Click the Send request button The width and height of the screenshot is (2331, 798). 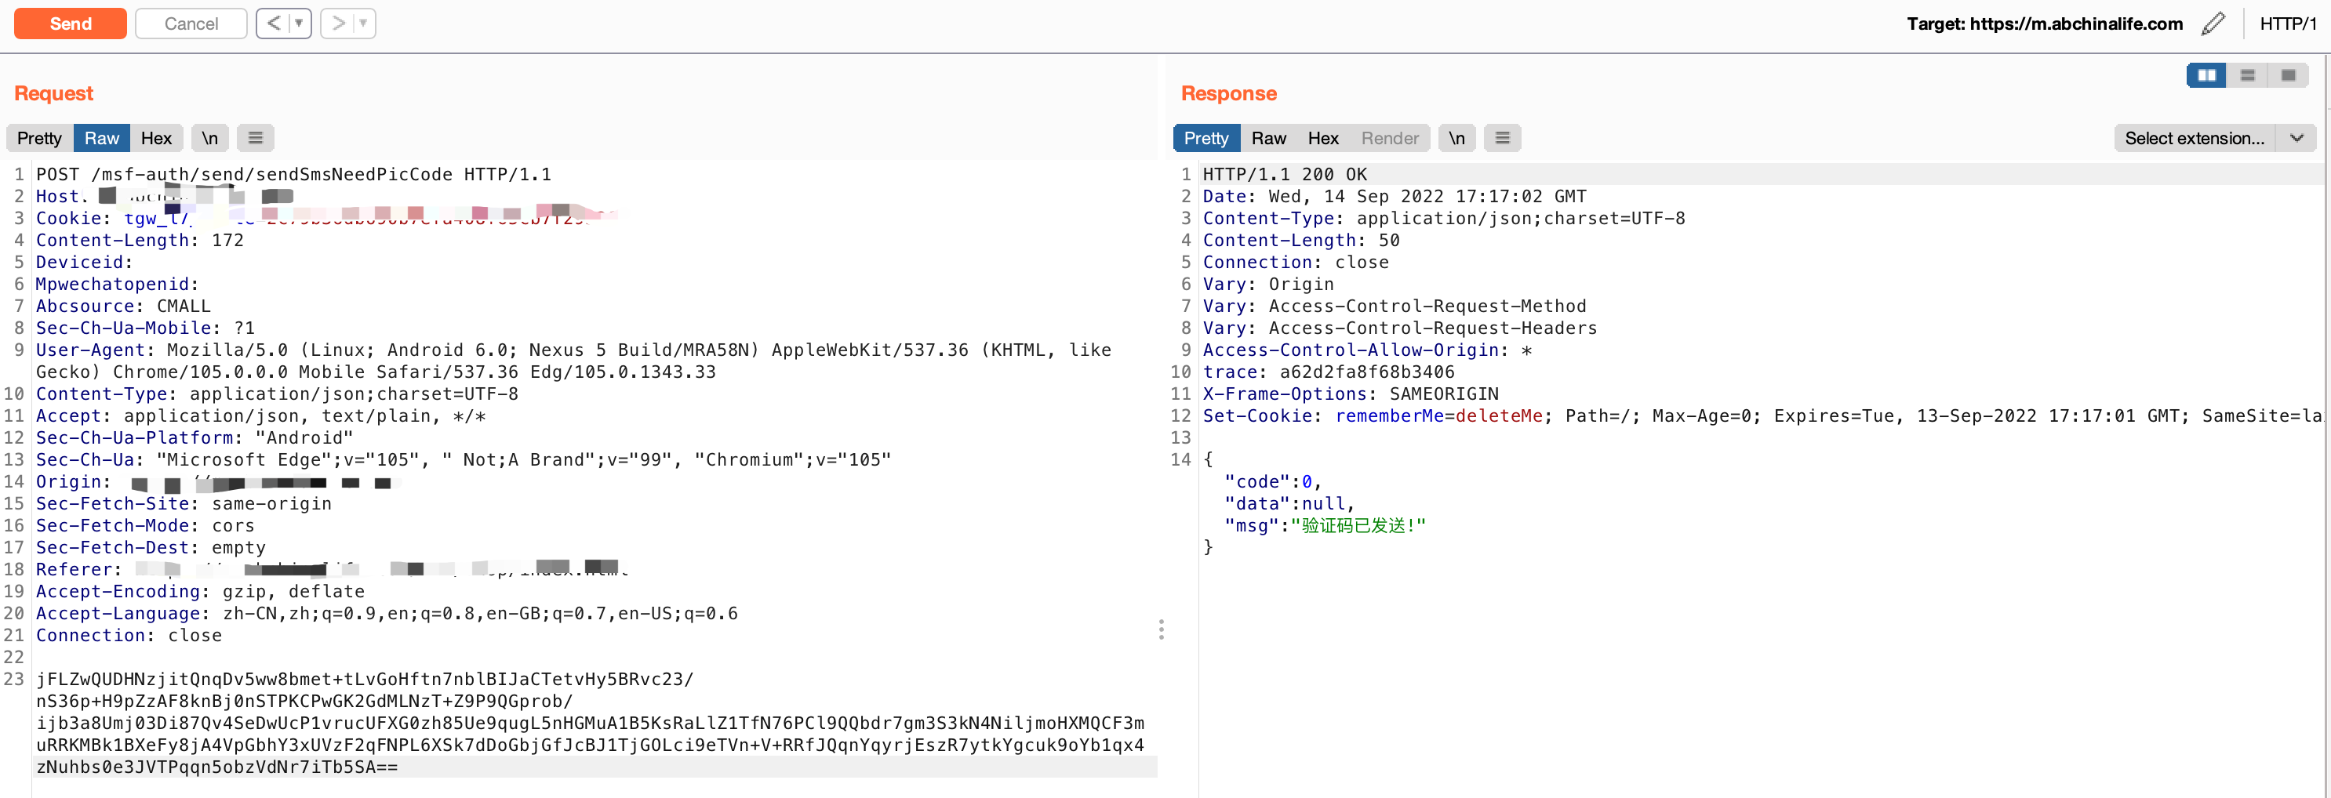coord(71,24)
